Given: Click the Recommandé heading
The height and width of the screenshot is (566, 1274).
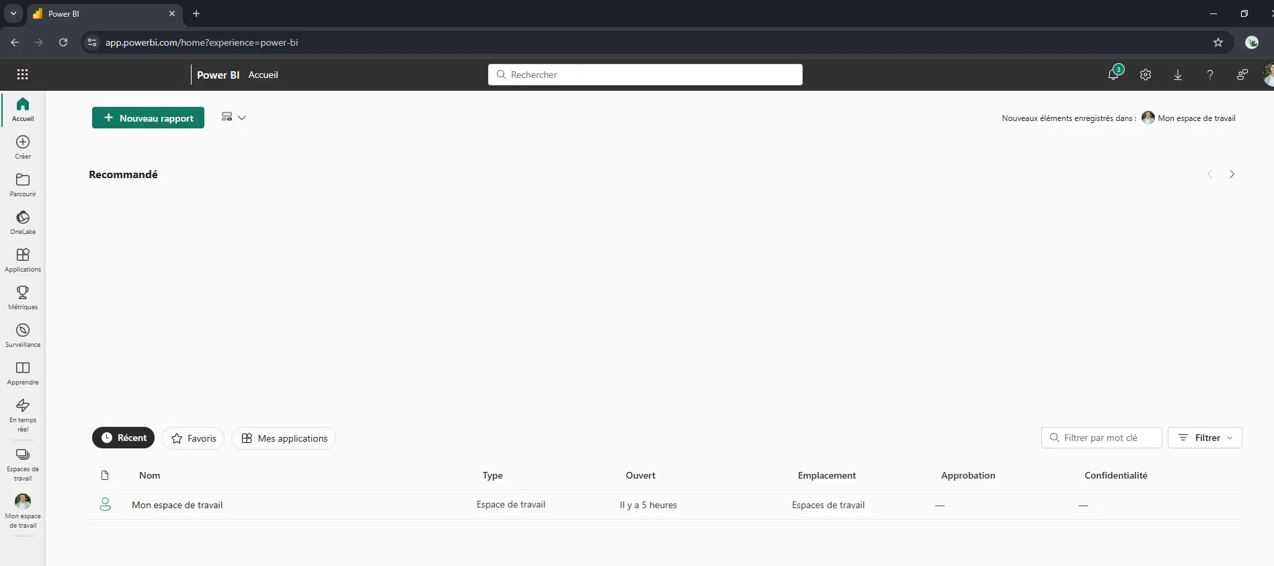Looking at the screenshot, I should [123, 174].
